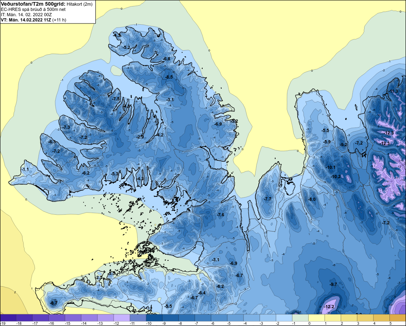
Task: Click the -2.9 temperature label
Action: 140,137
